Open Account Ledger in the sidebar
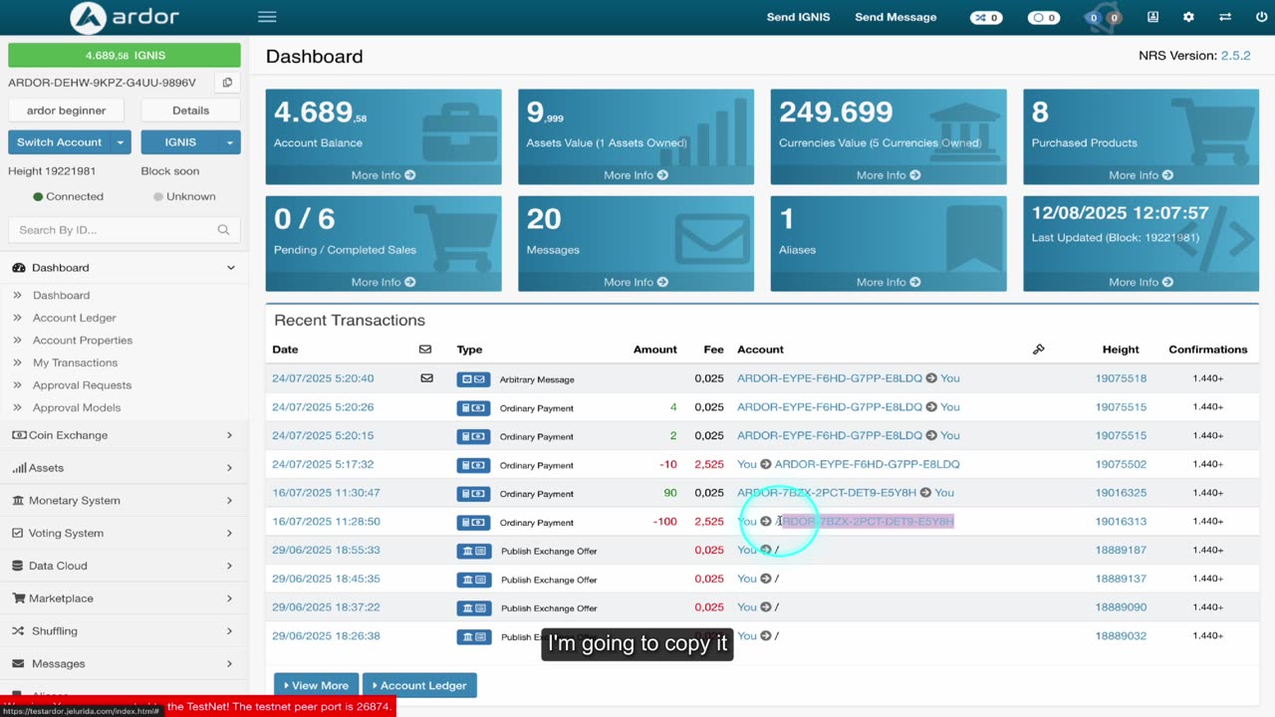The image size is (1275, 717). click(x=74, y=318)
